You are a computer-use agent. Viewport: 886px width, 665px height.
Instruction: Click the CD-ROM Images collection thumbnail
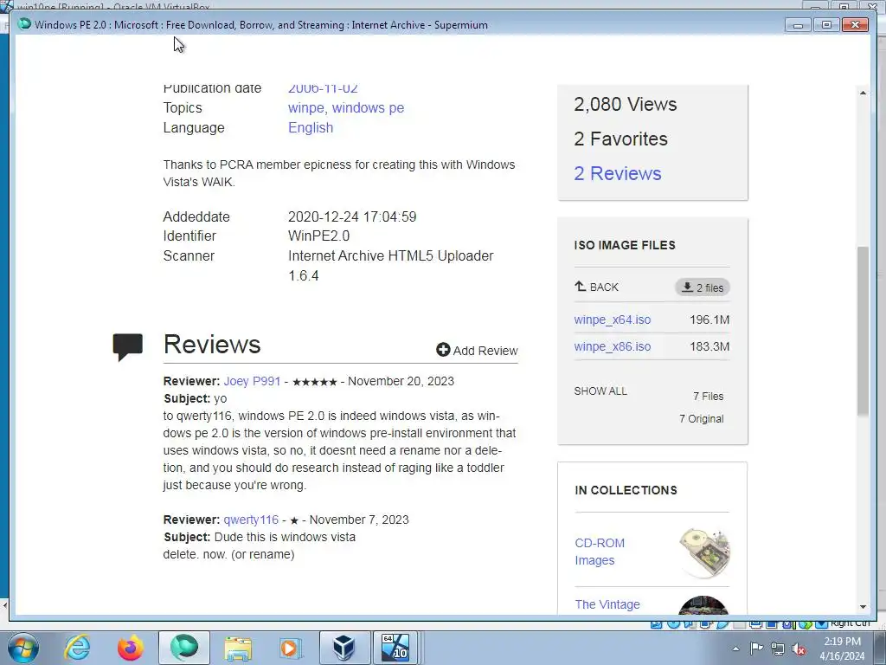704,552
